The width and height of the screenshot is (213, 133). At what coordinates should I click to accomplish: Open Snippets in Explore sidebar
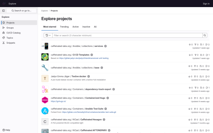[19, 43]
